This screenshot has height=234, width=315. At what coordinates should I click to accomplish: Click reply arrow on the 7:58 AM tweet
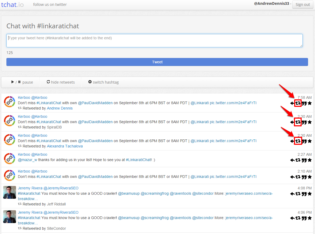[x=292, y=103]
